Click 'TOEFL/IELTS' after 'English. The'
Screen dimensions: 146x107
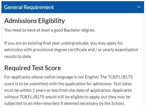click(x=120, y=77)
